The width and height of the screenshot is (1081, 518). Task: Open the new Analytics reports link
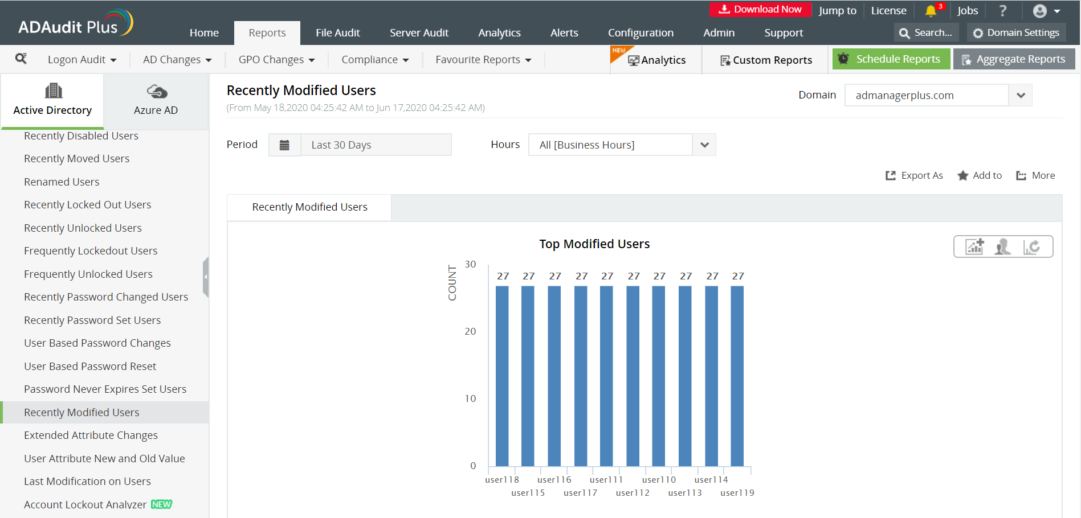[656, 60]
